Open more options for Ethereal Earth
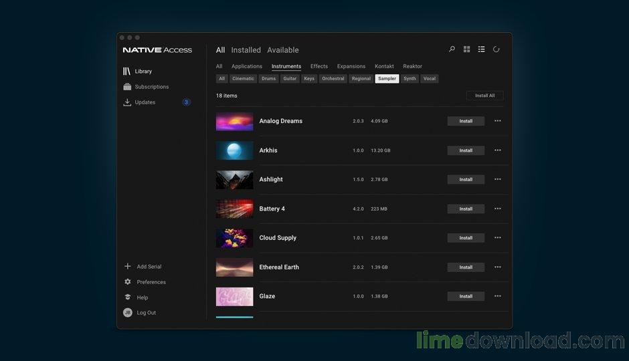The height and width of the screenshot is (361, 629). coord(497,267)
